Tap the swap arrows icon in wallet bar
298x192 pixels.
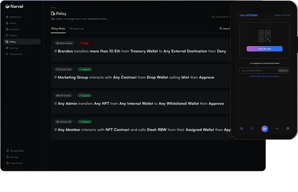(x=252, y=129)
